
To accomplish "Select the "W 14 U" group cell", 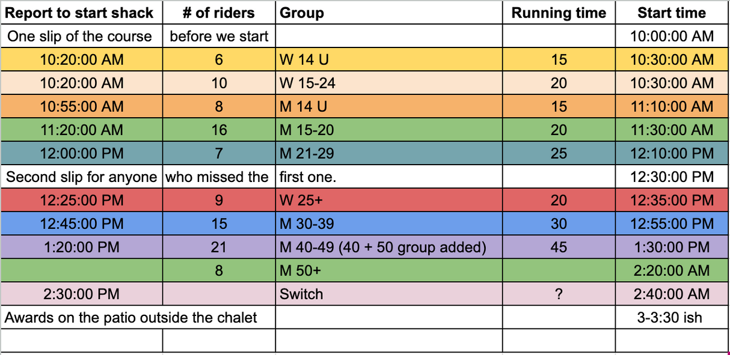I will (x=388, y=59).
